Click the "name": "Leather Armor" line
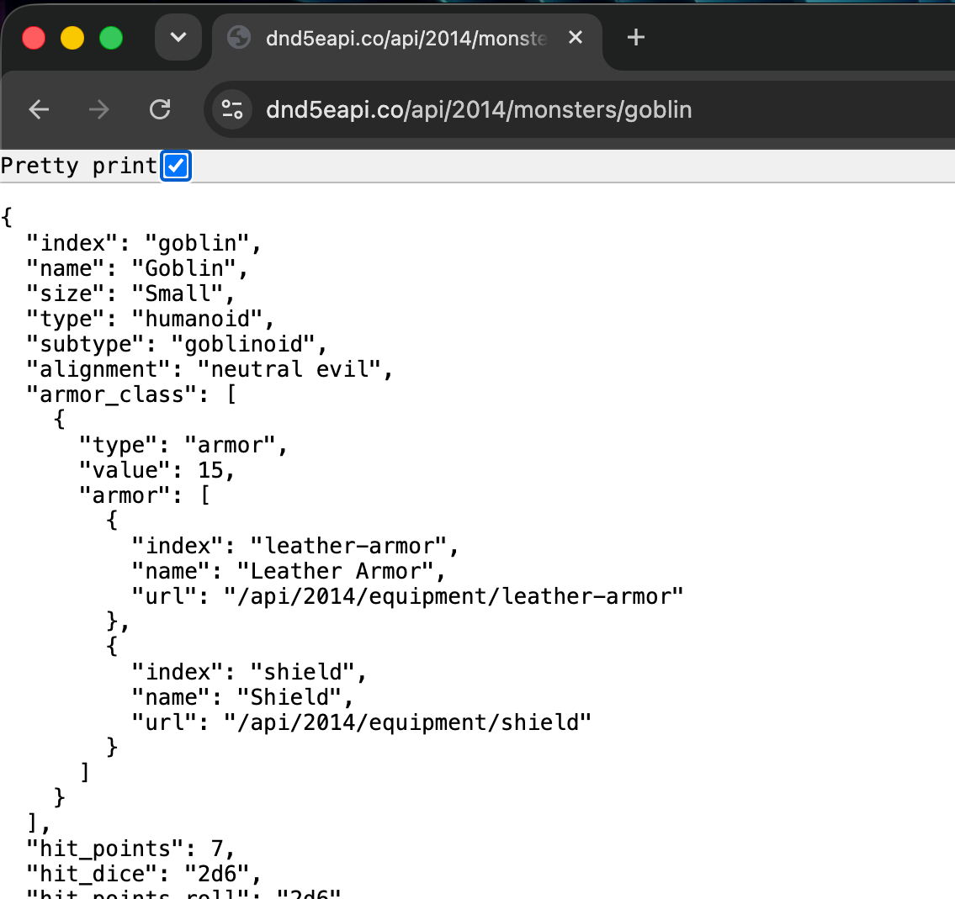This screenshot has width=955, height=899. tap(289, 572)
